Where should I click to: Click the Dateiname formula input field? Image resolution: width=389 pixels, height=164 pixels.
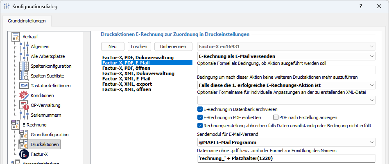286,159
